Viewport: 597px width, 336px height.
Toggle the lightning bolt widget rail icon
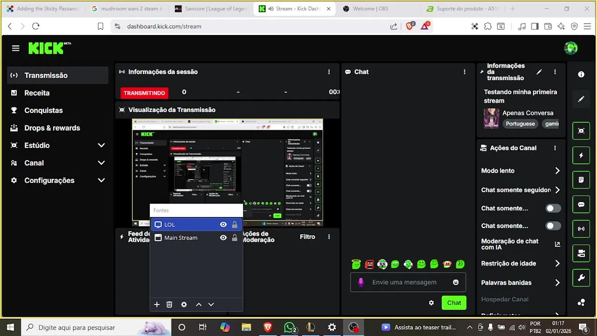[581, 155]
